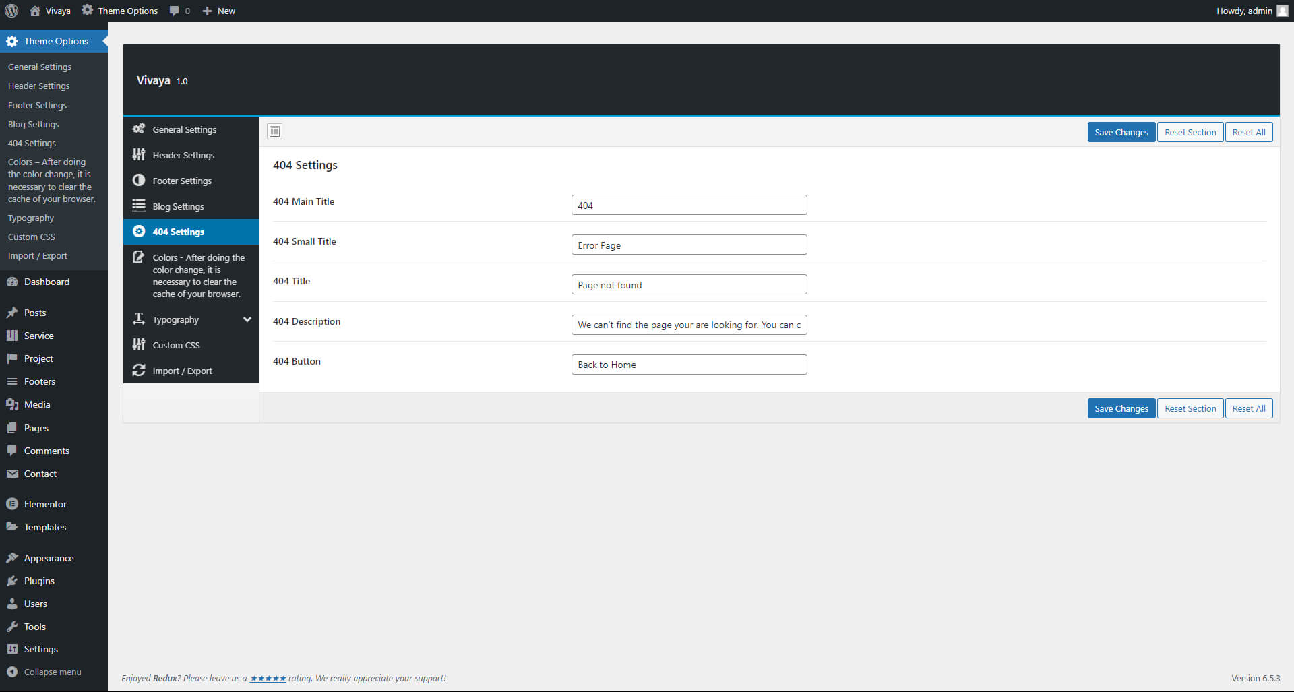Open Blog Settings submenu link in sidebar

[33, 124]
